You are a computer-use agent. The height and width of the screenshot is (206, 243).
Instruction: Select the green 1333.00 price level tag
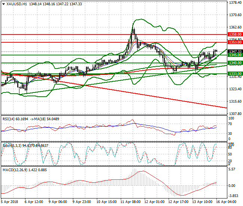(235, 74)
